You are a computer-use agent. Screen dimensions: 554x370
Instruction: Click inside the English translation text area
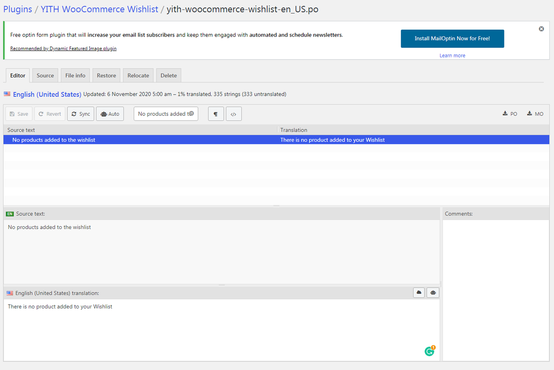221,328
